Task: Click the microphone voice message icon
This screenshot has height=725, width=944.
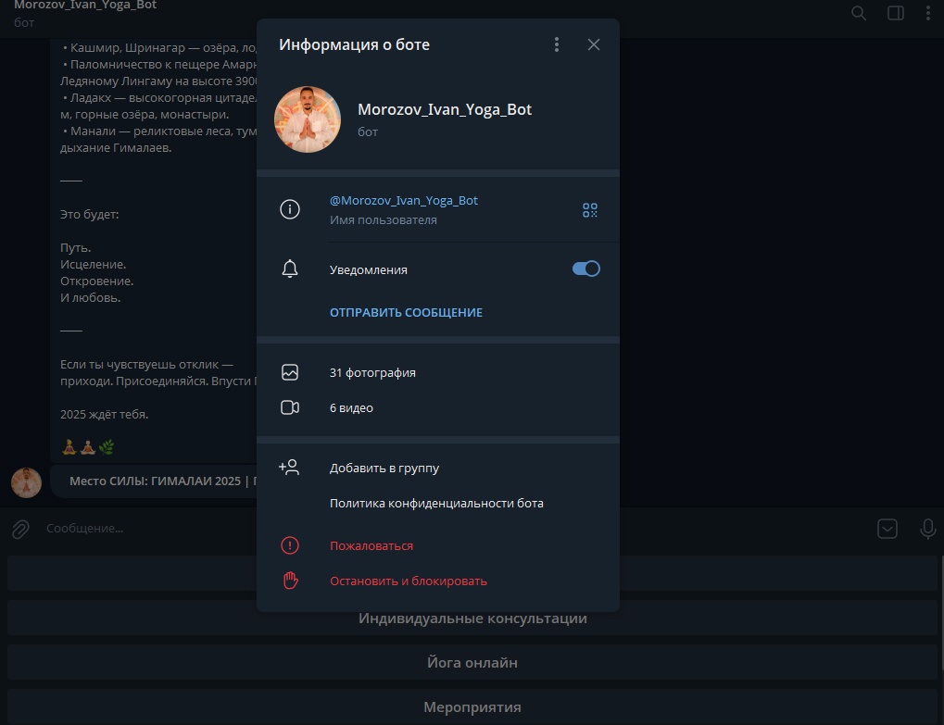Action: 927,529
